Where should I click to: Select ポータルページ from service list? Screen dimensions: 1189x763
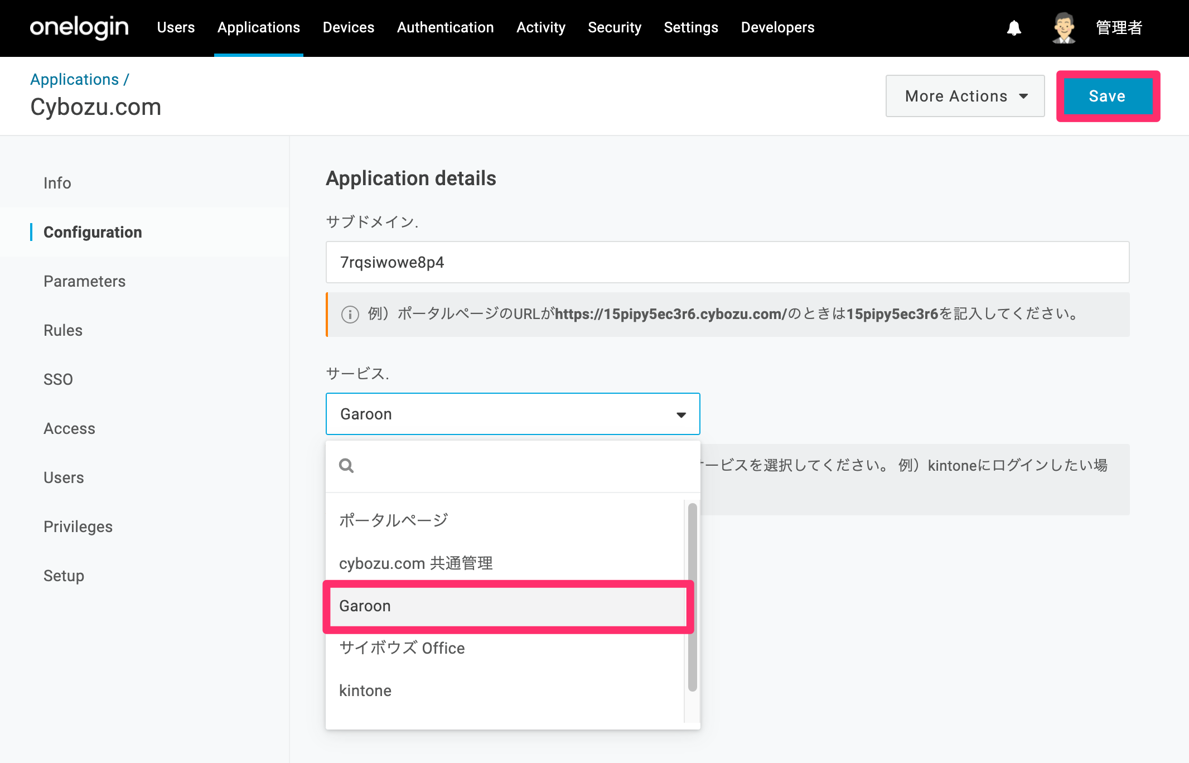505,520
